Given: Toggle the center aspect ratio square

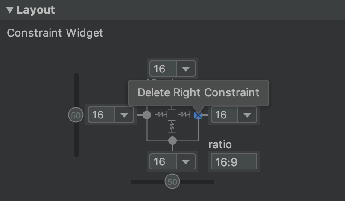Looking at the screenshot, I should click(x=172, y=114).
